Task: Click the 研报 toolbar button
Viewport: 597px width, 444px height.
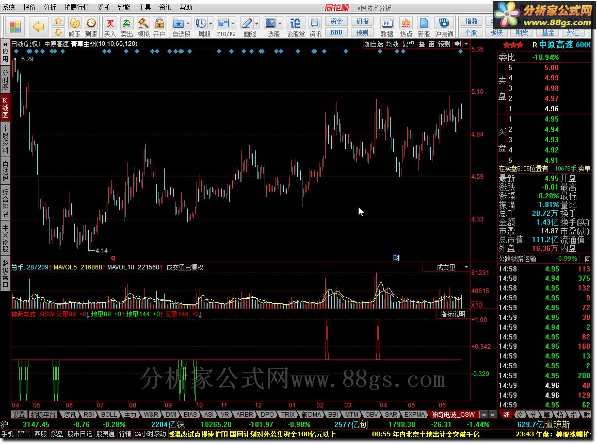Action: pos(362,21)
